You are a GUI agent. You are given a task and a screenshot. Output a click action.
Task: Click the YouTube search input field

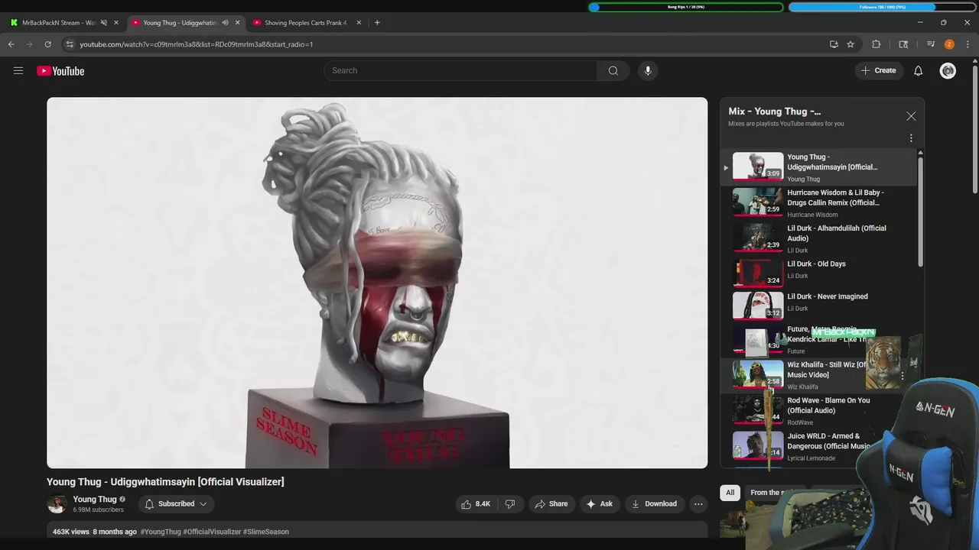[461, 71]
